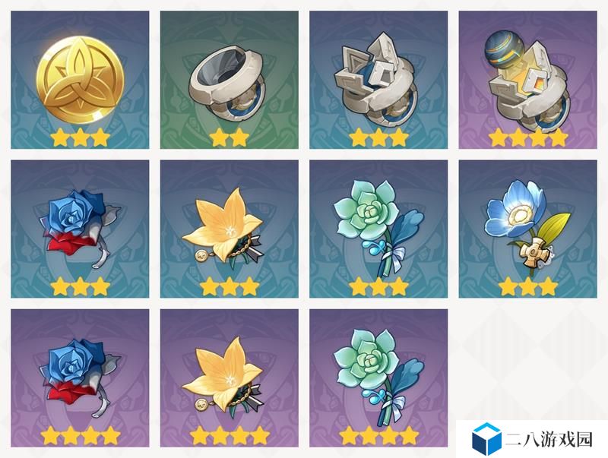Choose the three-star broken stone crown item

pyautogui.click(x=378, y=80)
